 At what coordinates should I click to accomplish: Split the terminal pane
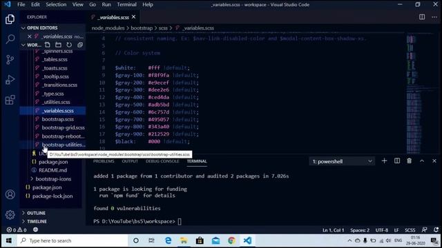click(397, 161)
